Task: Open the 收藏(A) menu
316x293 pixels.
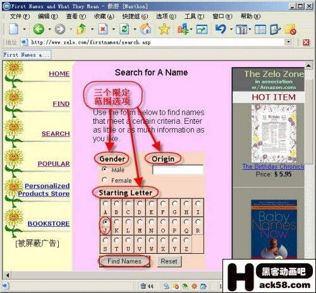Action: [x=104, y=16]
